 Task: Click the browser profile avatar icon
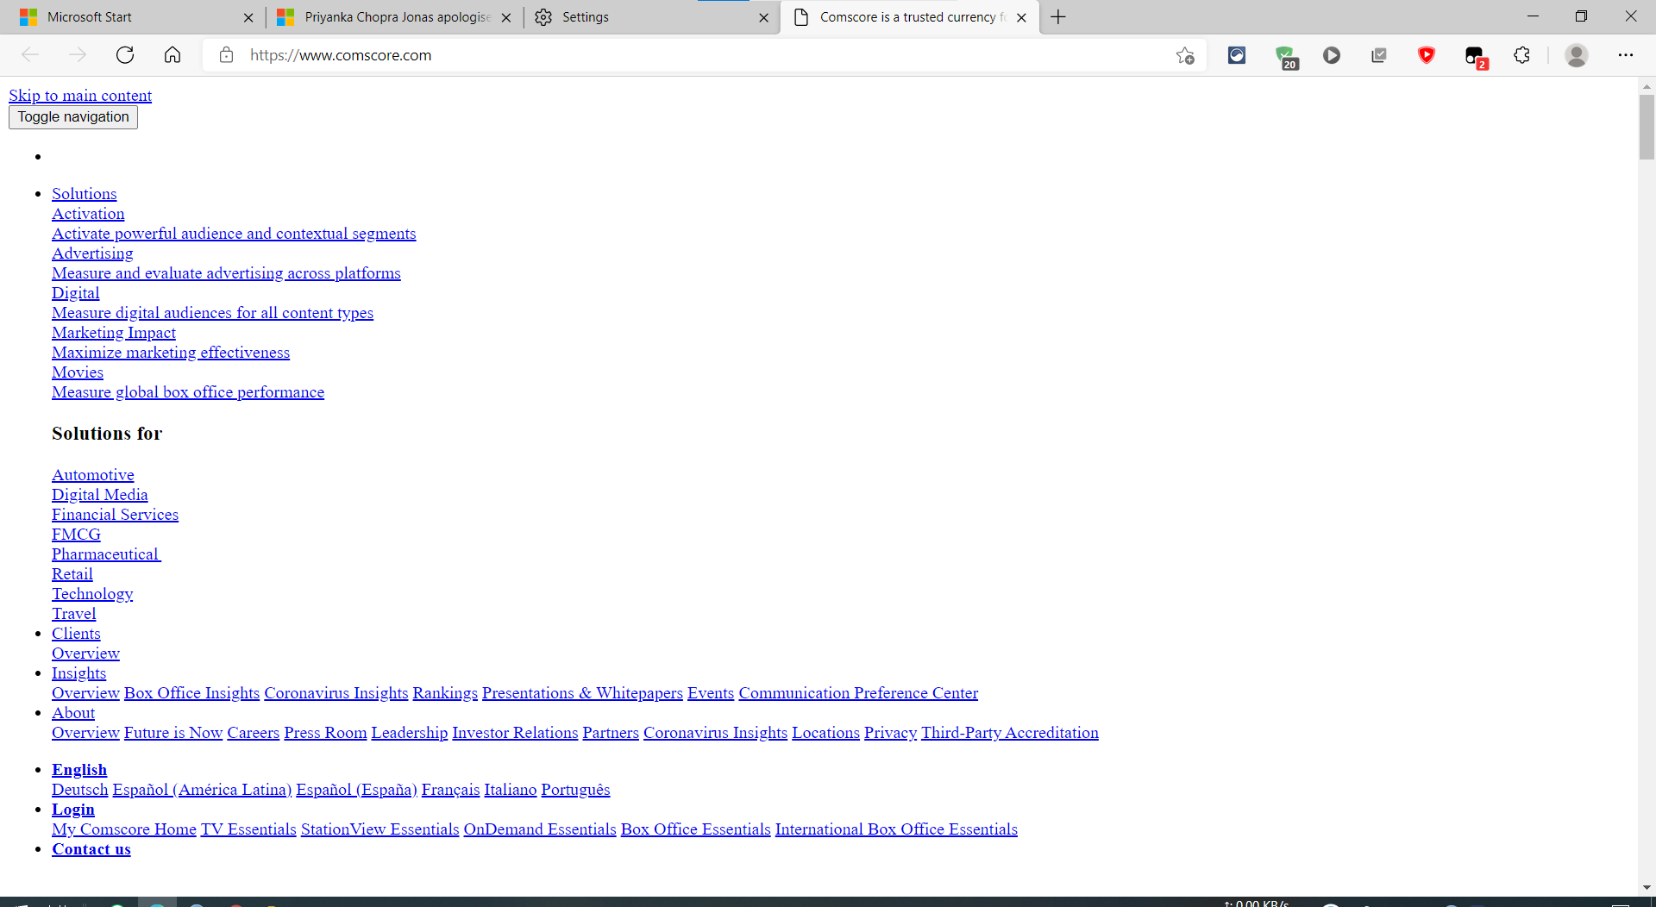pos(1577,55)
